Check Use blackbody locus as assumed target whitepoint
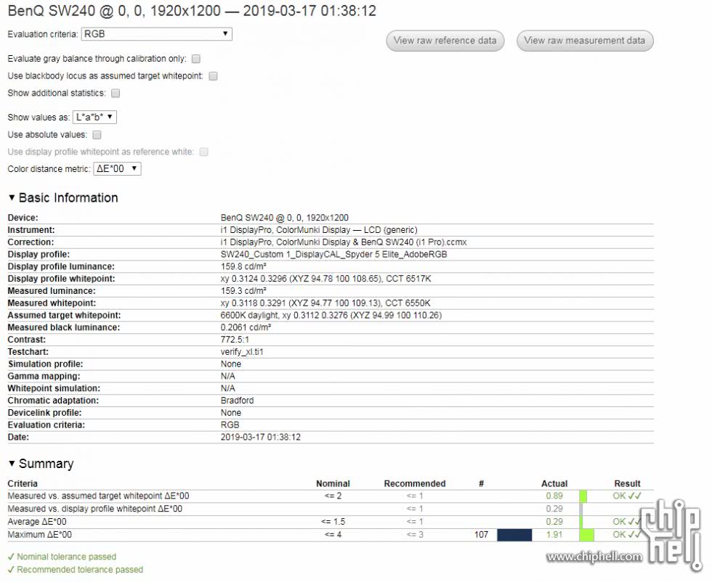 coord(213,76)
